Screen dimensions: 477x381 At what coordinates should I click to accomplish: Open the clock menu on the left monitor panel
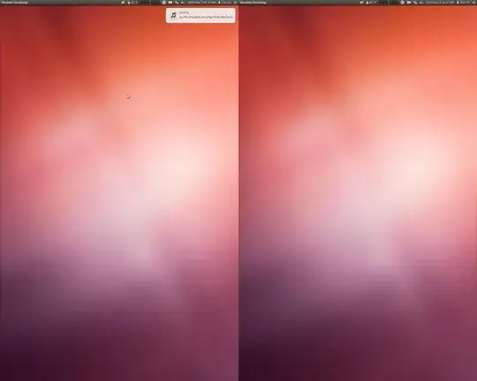(x=201, y=3)
